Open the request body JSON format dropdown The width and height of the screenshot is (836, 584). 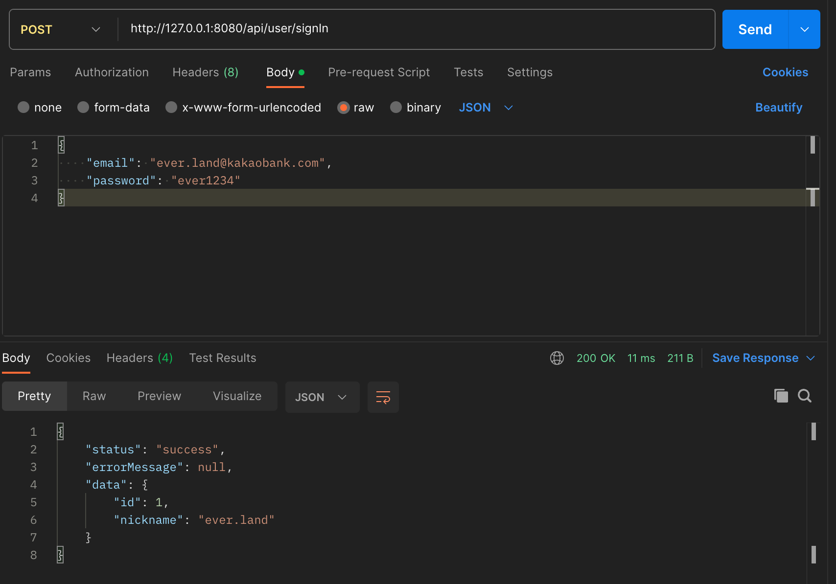click(x=486, y=108)
